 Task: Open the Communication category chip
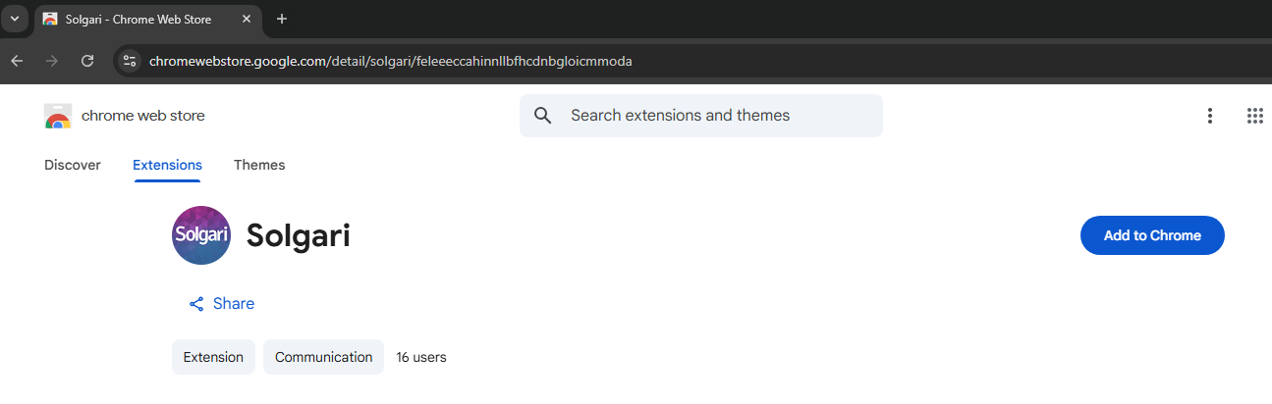323,357
